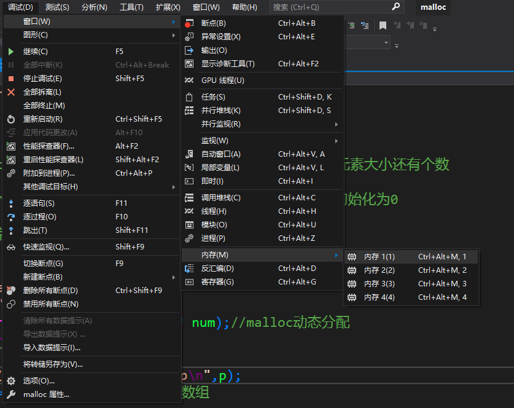Click the search magnifier icon

[x=396, y=7]
